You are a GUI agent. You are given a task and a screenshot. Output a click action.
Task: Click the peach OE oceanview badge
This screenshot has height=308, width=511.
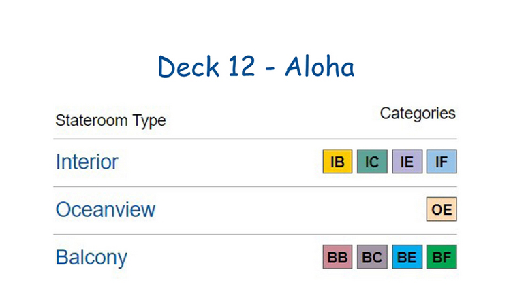point(442,209)
